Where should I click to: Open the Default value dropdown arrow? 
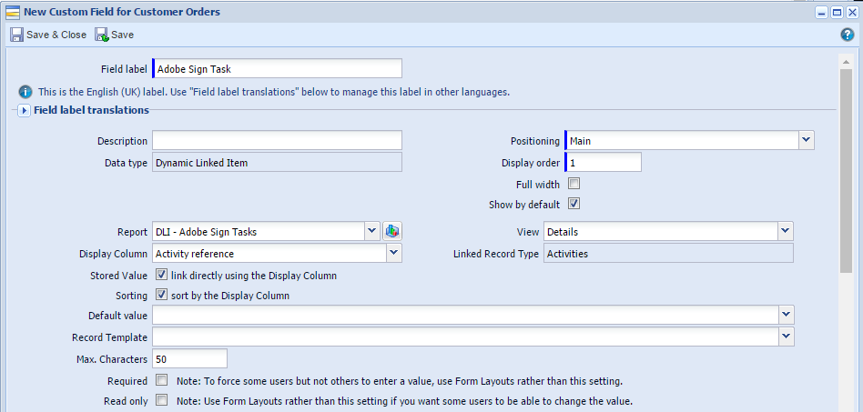pyautogui.click(x=787, y=316)
